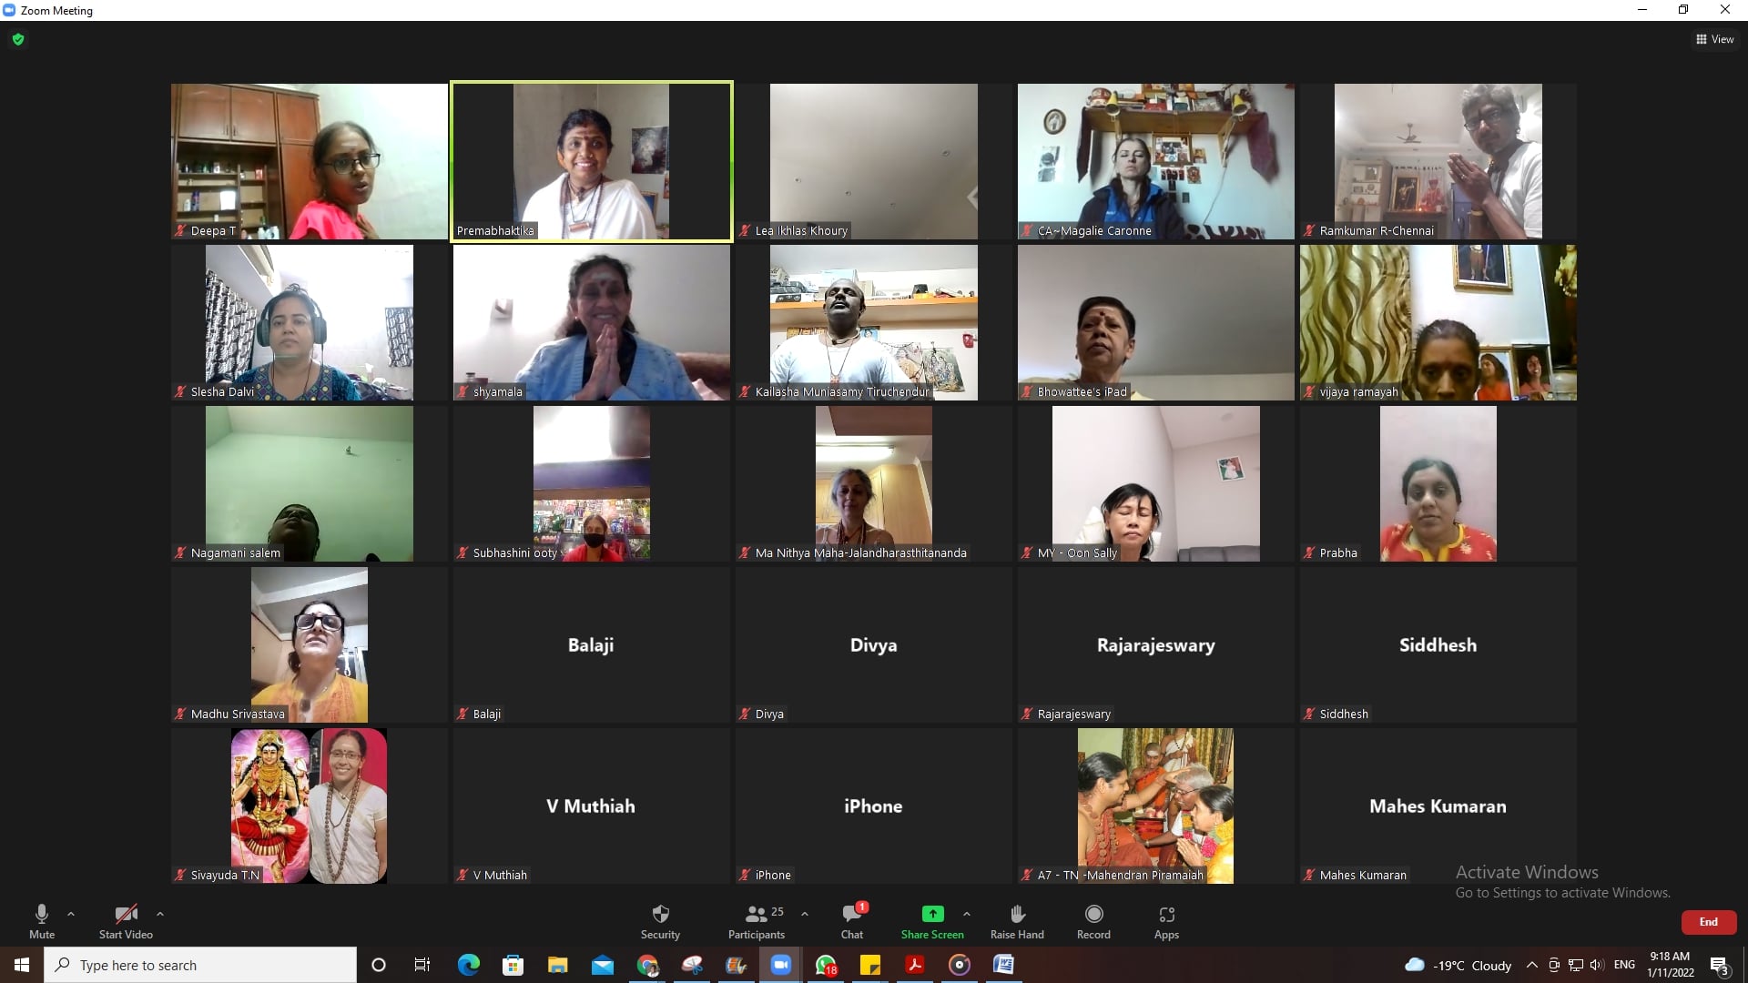Image resolution: width=1748 pixels, height=983 pixels.
Task: Expand video options arrow beside Start Video
Action: pos(160,914)
